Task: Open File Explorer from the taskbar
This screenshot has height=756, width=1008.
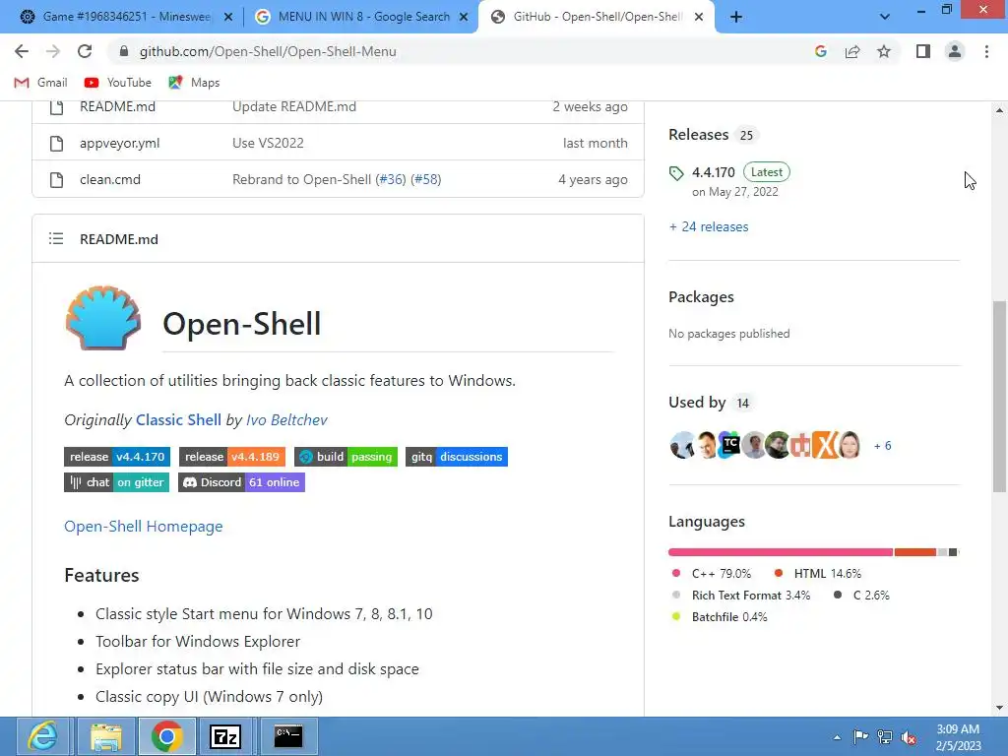Action: [x=106, y=736]
